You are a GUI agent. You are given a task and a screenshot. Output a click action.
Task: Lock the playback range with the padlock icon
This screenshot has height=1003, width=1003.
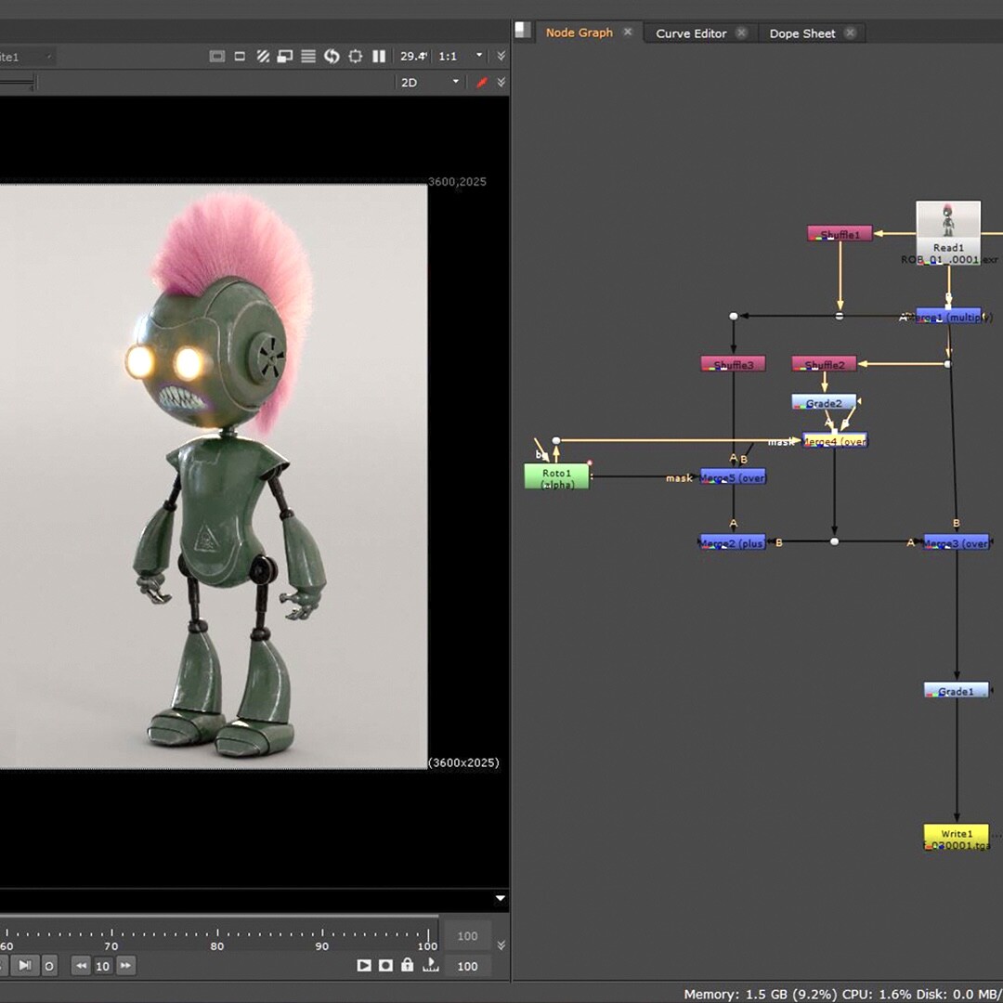(x=407, y=966)
